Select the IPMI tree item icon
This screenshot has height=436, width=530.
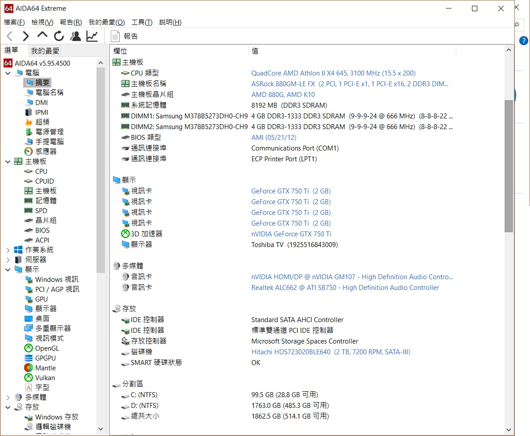point(29,112)
